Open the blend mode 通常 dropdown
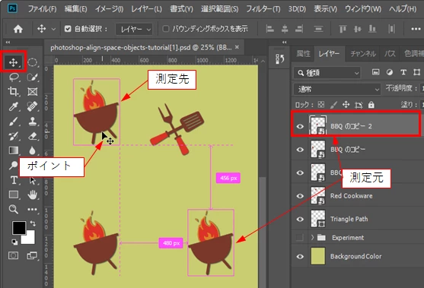 pyautogui.click(x=337, y=89)
